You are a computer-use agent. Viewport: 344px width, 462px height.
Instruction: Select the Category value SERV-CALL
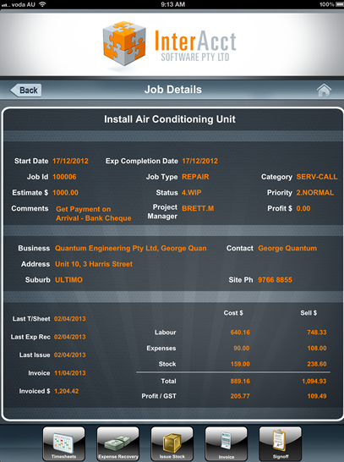click(x=317, y=177)
